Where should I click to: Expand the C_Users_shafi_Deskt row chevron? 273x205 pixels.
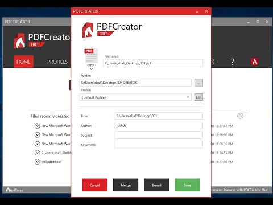click(x=37, y=153)
